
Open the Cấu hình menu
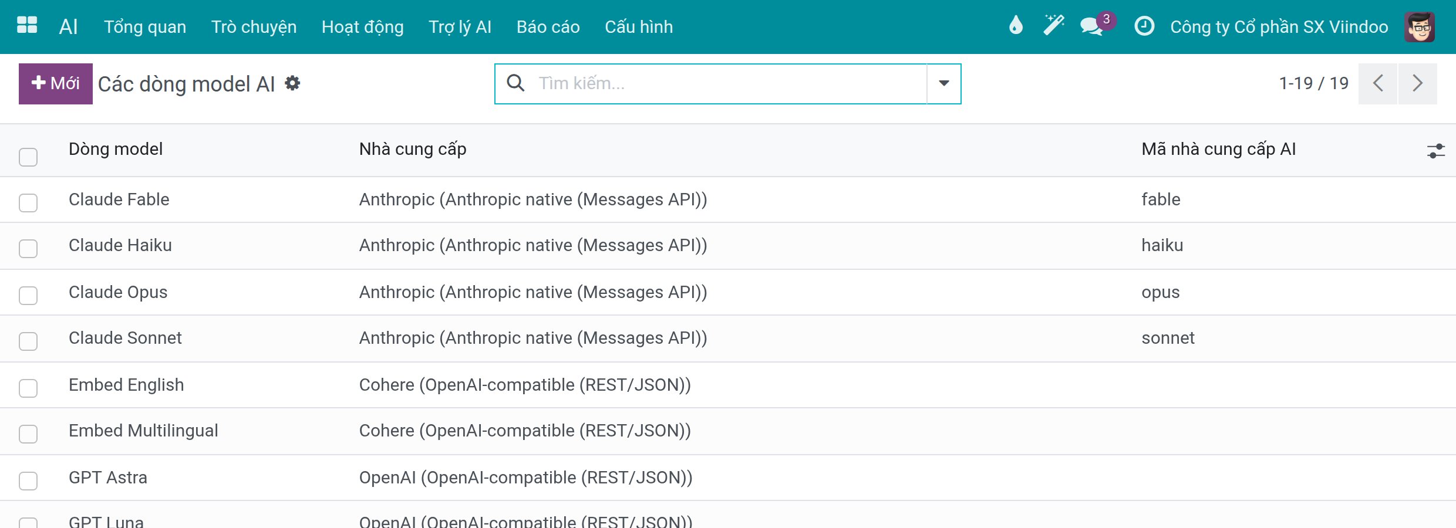click(x=639, y=27)
